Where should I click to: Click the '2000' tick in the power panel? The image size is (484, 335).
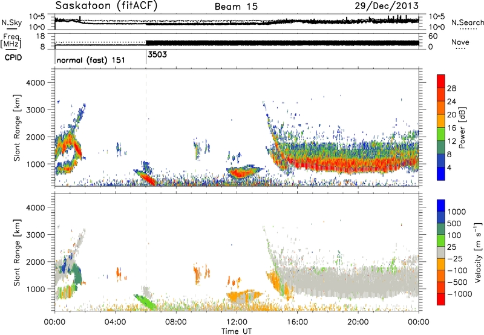(x=35, y=137)
